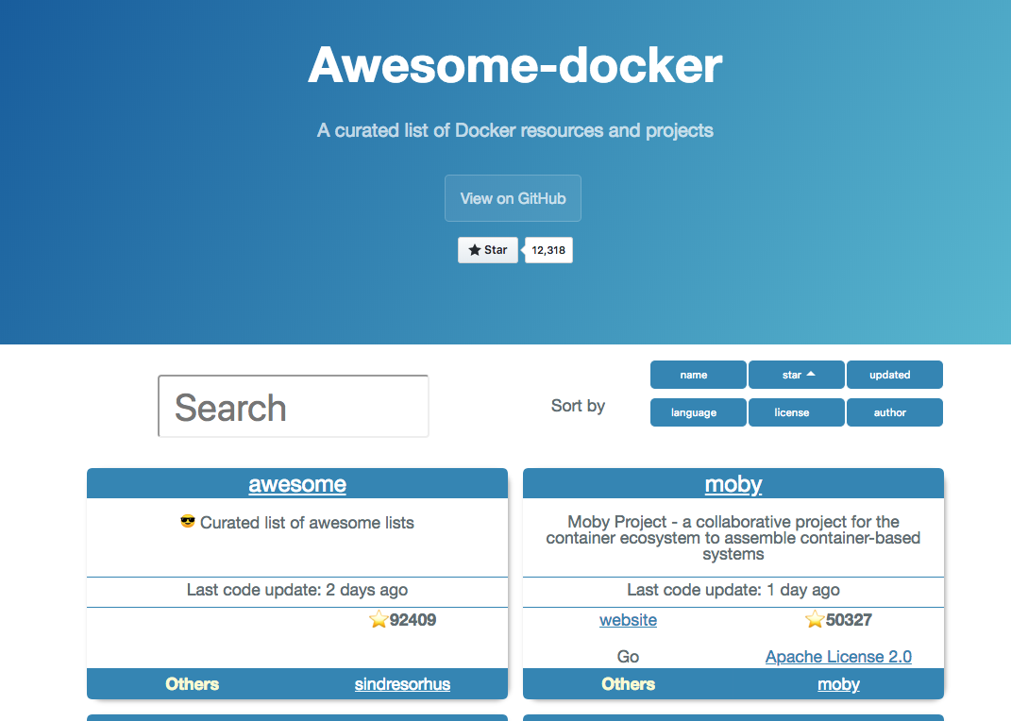The image size is (1011, 721).
Task: Click the curated list of Docker resources subtitle
Action: pyautogui.click(x=515, y=131)
